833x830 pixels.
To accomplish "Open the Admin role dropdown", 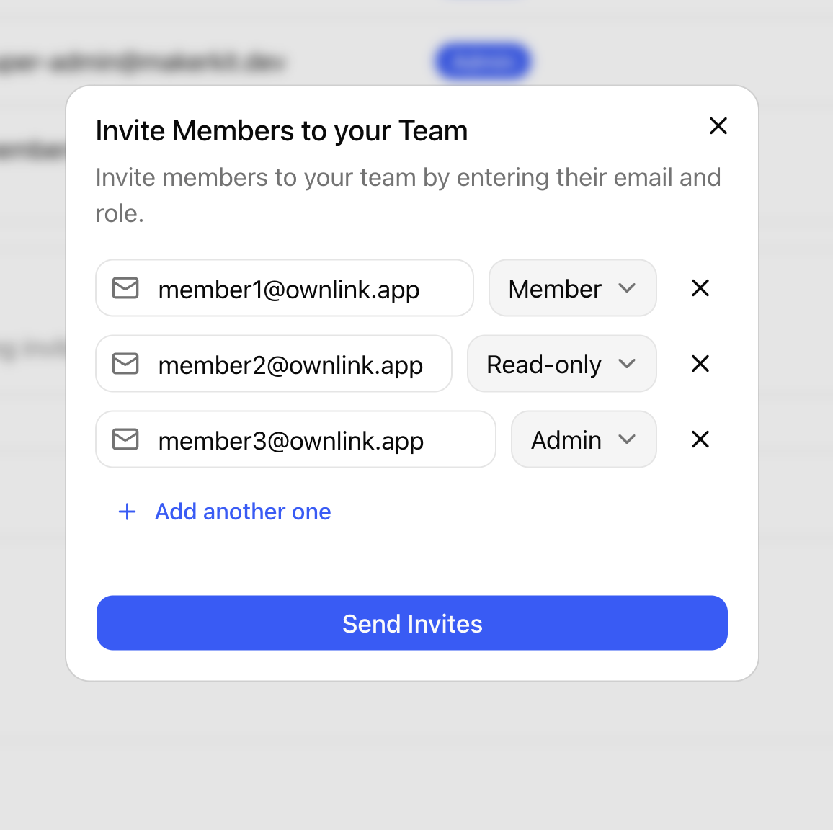I will click(x=584, y=439).
